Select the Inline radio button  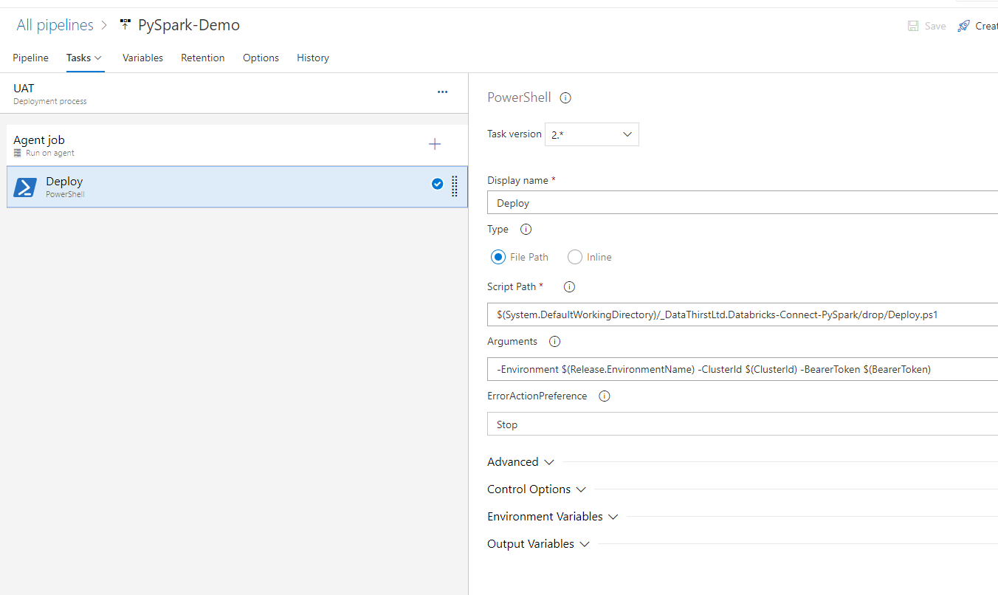pos(575,257)
